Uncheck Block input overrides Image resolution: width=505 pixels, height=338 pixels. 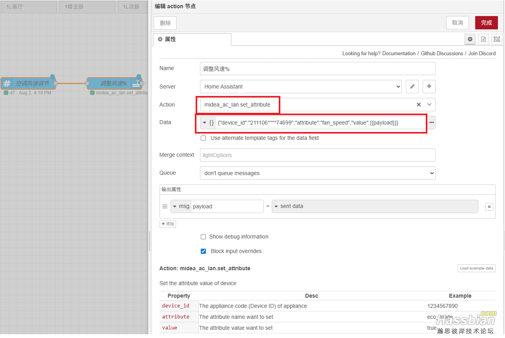point(203,251)
